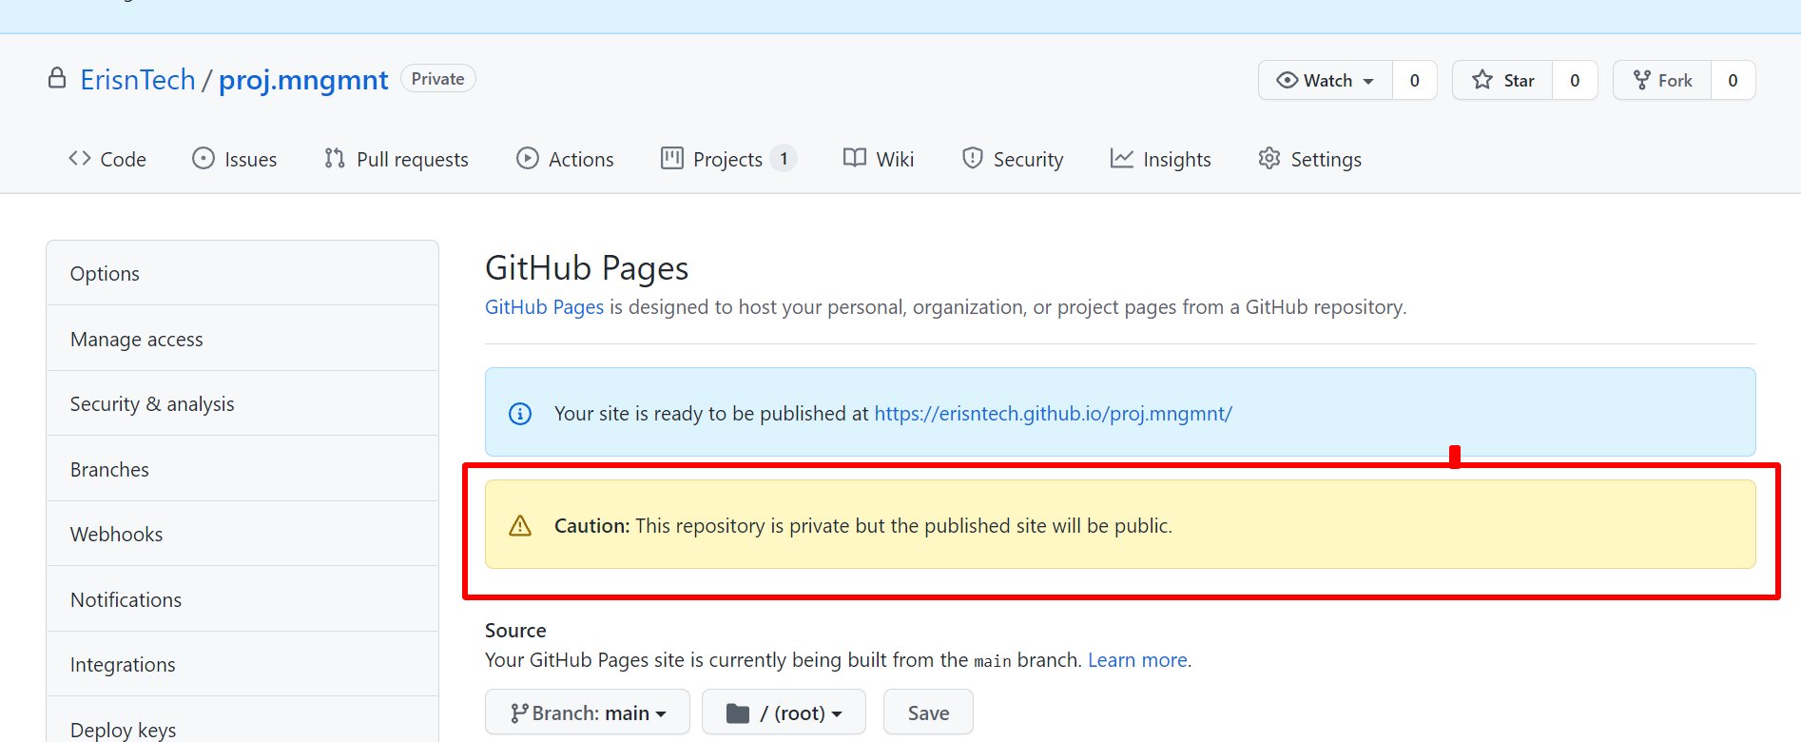The height and width of the screenshot is (742, 1801).
Task: Open the Pull requests tab
Action: 397,159
